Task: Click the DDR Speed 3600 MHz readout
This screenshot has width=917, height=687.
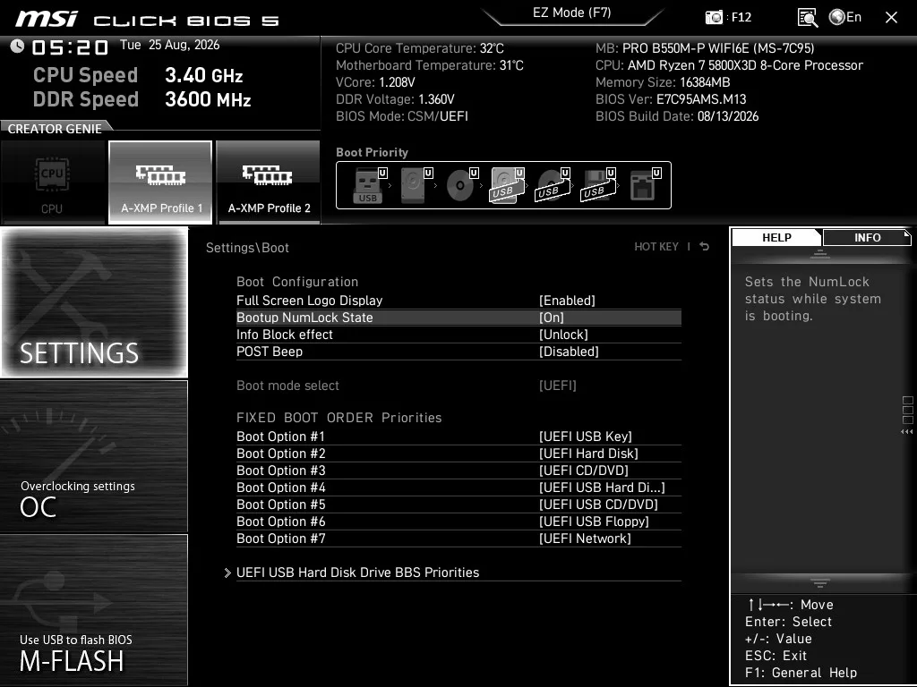Action: (x=142, y=99)
